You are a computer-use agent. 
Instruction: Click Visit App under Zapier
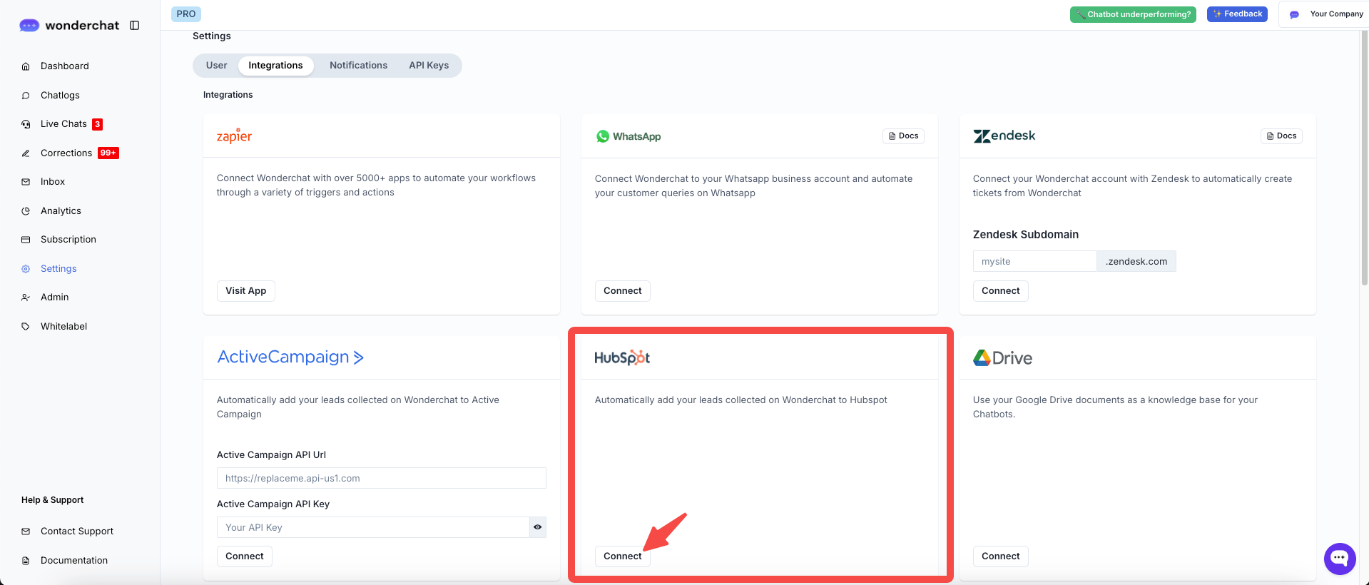[x=245, y=291]
